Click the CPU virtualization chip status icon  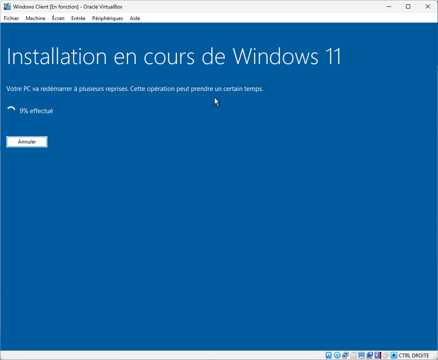point(378,355)
